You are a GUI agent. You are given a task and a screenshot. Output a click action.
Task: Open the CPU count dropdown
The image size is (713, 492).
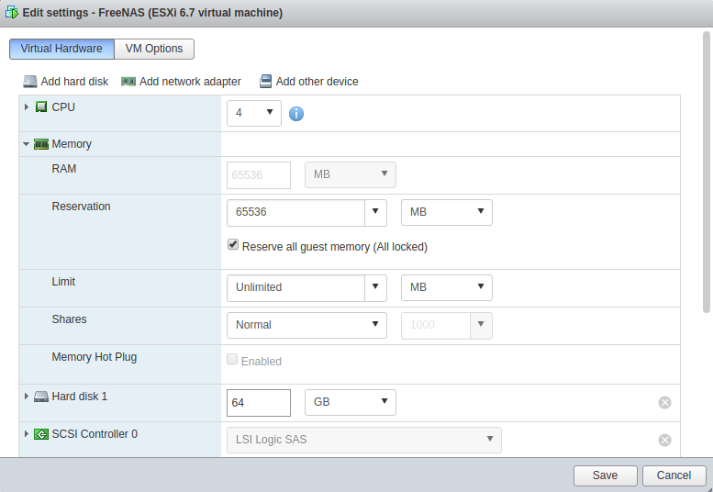click(x=254, y=113)
